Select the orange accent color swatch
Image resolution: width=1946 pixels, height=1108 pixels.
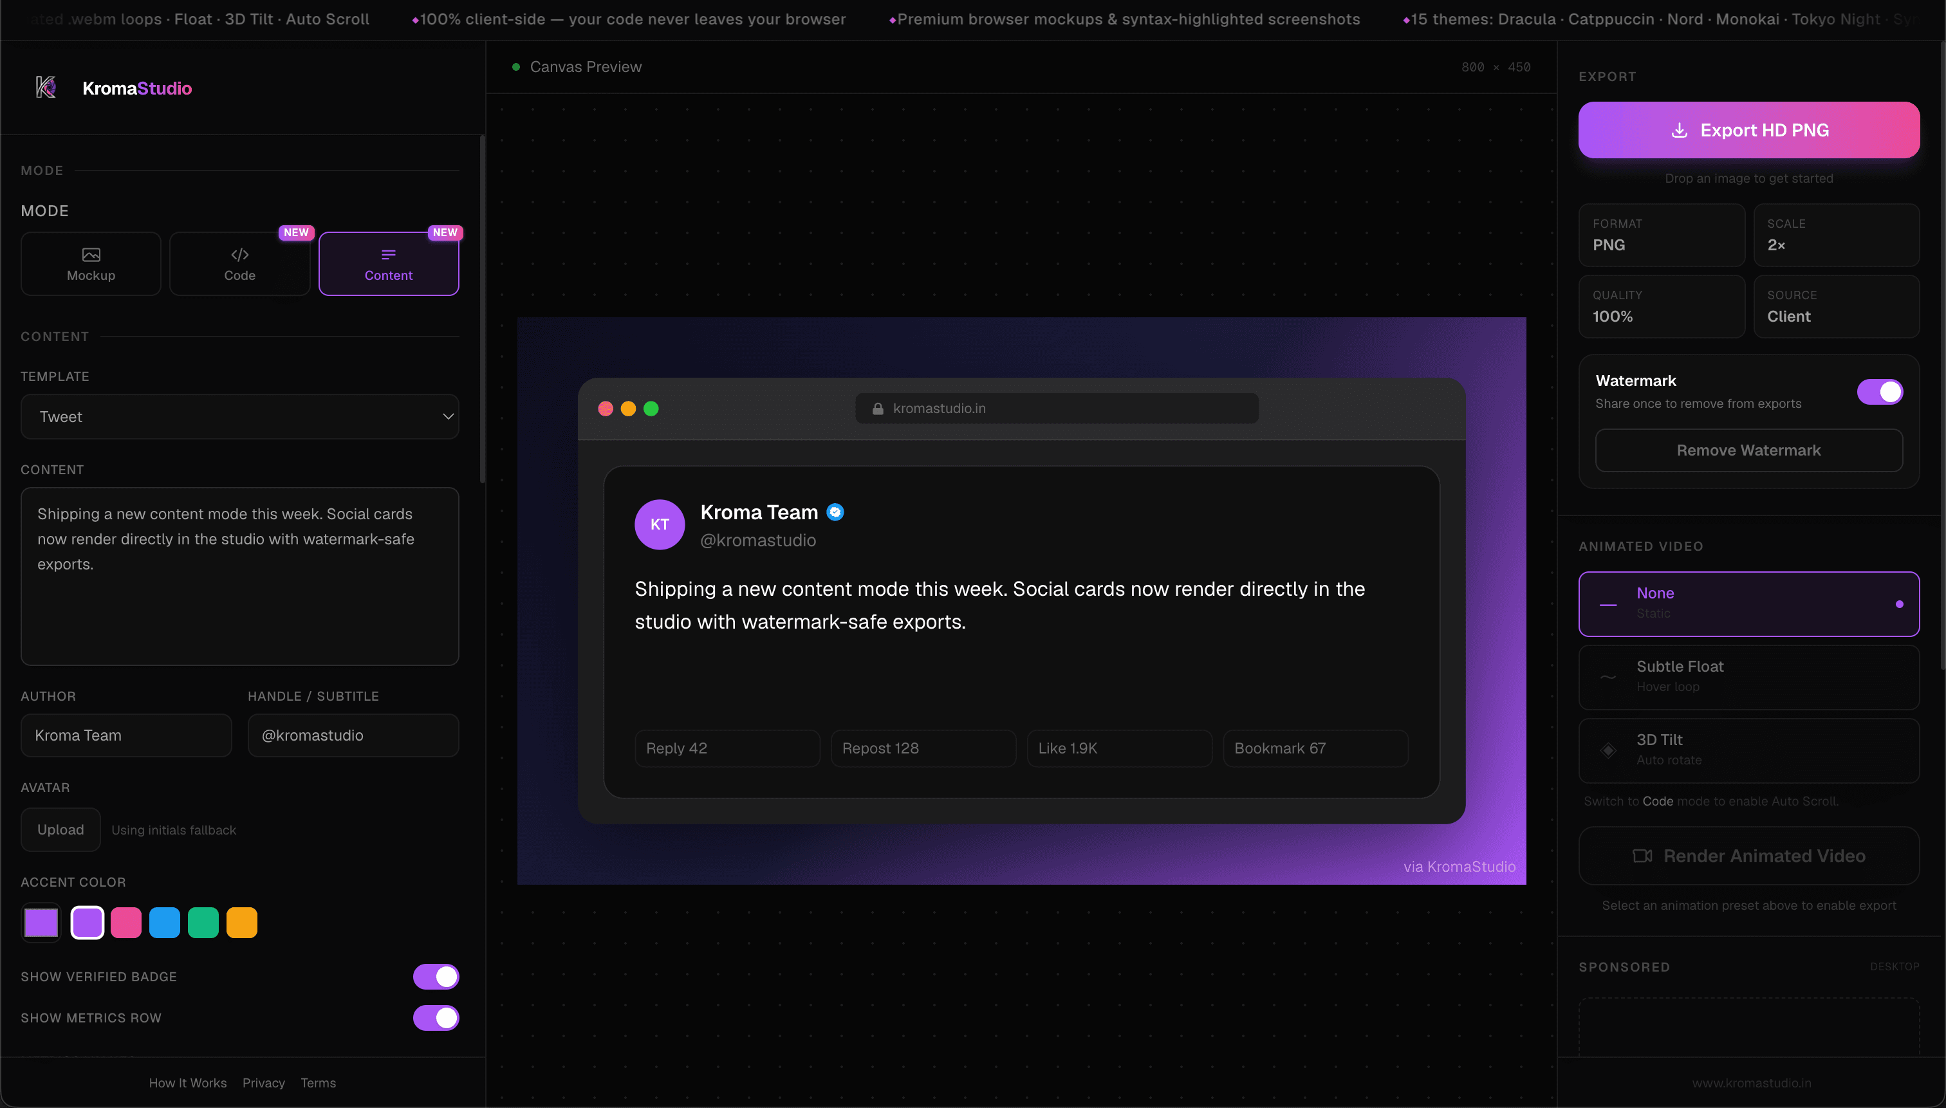click(x=242, y=923)
